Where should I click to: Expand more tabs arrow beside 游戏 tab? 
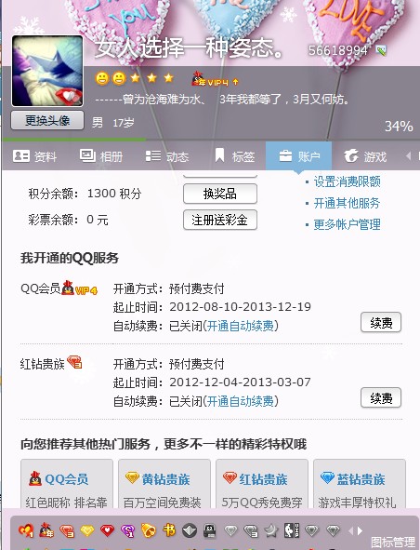click(409, 156)
